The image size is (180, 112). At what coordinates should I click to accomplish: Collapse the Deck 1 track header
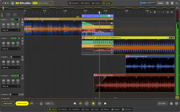[x=1, y=20]
